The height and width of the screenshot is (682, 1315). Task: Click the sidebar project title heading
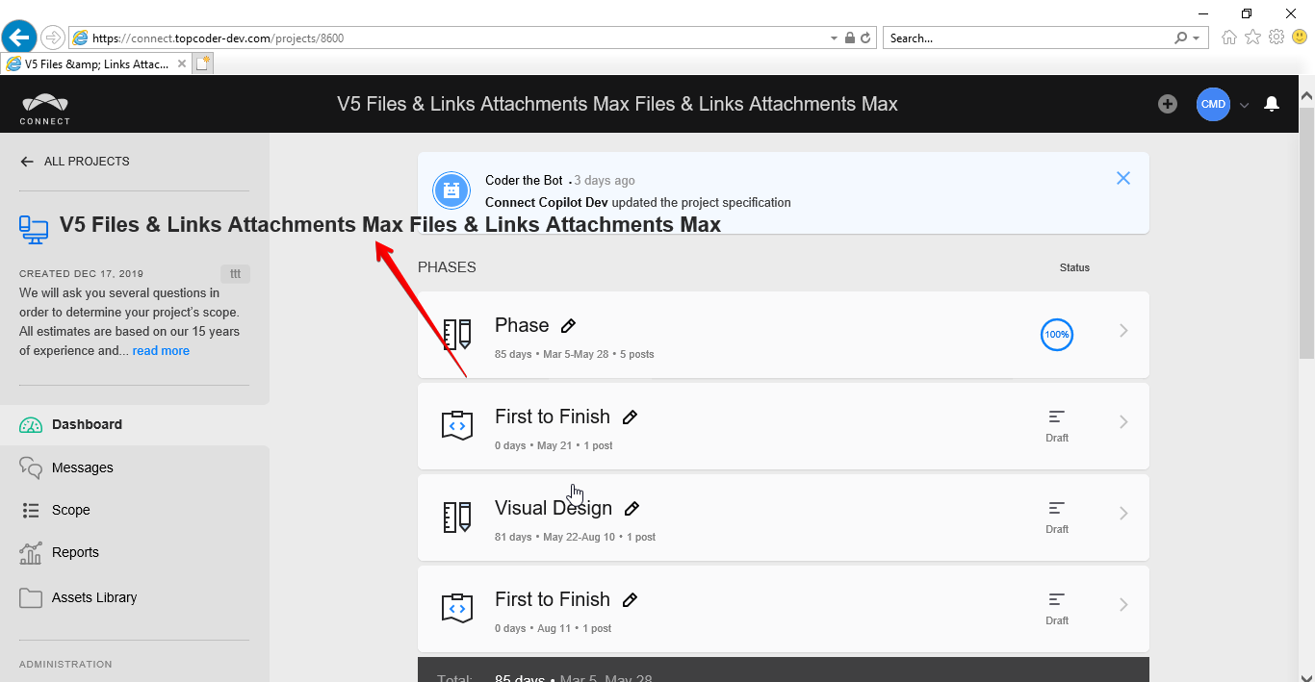(x=390, y=224)
